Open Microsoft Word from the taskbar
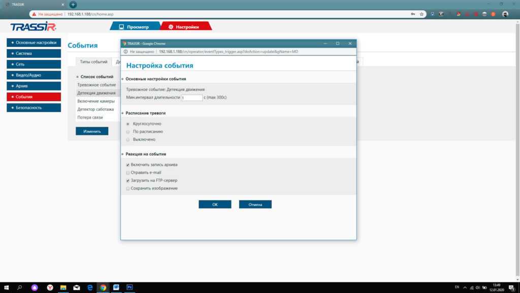This screenshot has width=520, height=293. pos(116,287)
